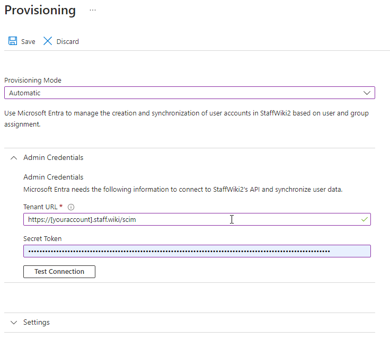Click the Provisioning Mode label

pos(33,81)
